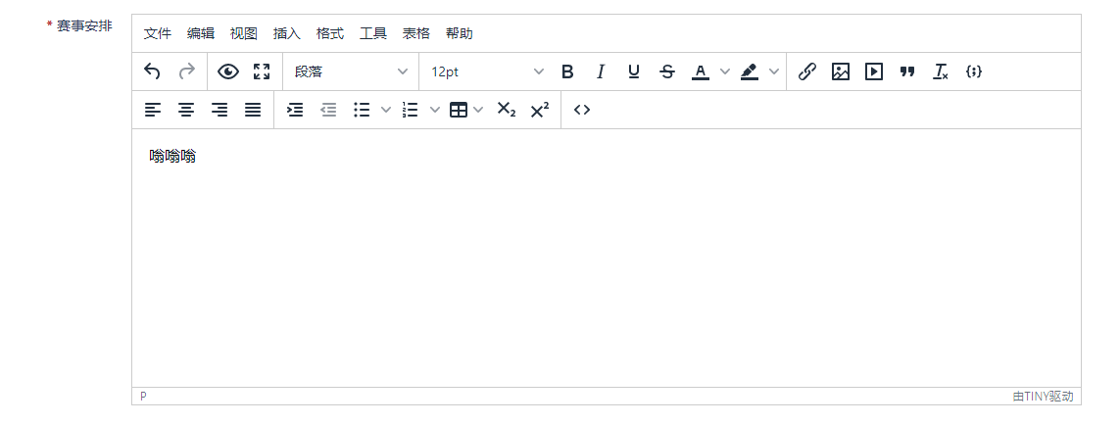Image resolution: width=1120 pixels, height=424 pixels.
Task: Insert media with the play icon
Action: click(x=874, y=71)
